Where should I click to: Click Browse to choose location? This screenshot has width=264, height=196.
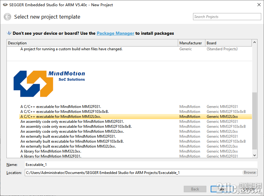[250, 172]
